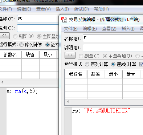Open 查看(V) menu in the F1 window
The image size is (143, 135).
pos(109,29)
